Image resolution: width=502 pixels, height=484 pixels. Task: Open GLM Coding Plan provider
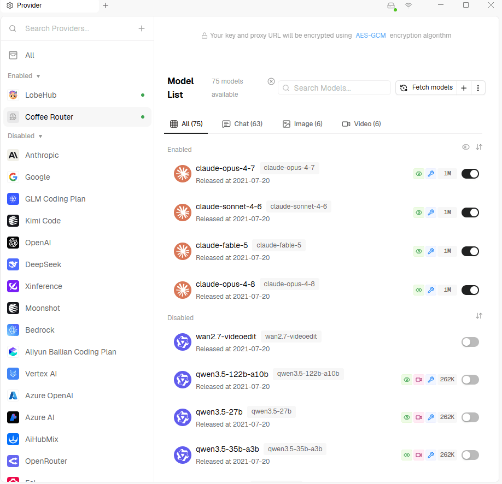pyautogui.click(x=77, y=199)
